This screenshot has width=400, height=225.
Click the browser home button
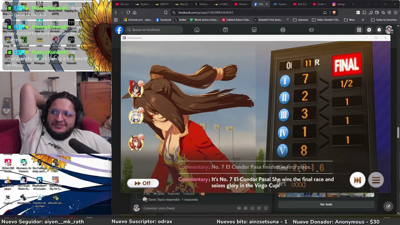pos(134,12)
